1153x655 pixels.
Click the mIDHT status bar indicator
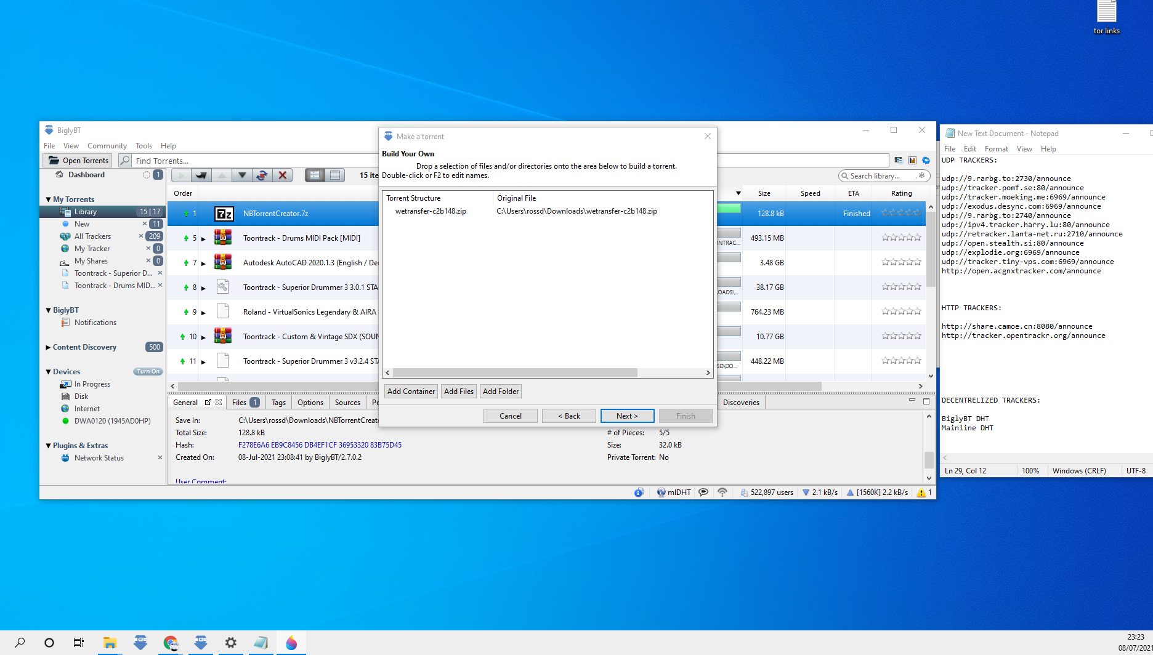click(x=673, y=492)
